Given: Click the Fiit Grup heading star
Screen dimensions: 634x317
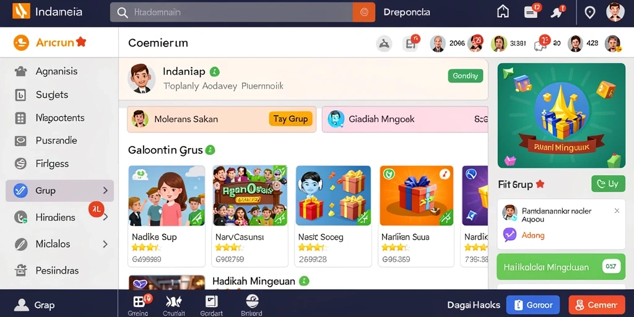Looking at the screenshot, I should point(540,185).
